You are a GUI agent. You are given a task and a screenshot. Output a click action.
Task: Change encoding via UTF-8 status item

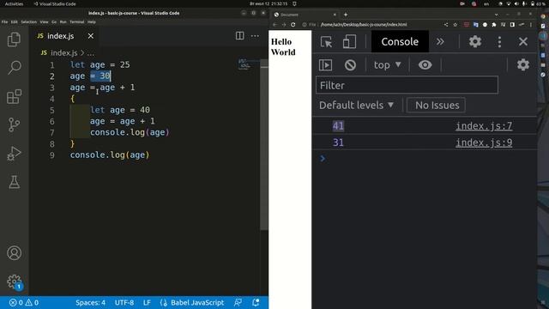[124, 303]
